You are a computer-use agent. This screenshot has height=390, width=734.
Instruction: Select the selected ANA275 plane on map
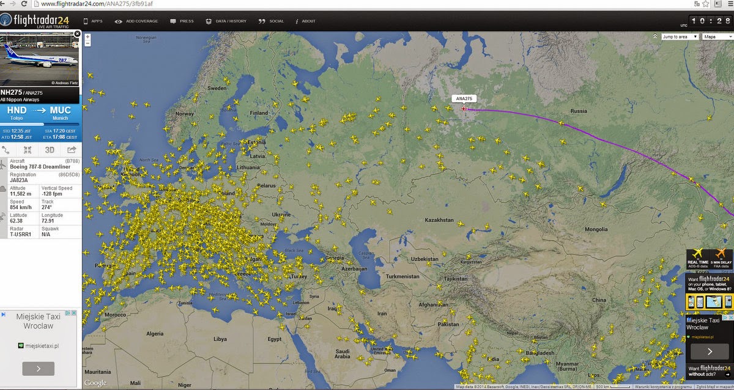465,109
